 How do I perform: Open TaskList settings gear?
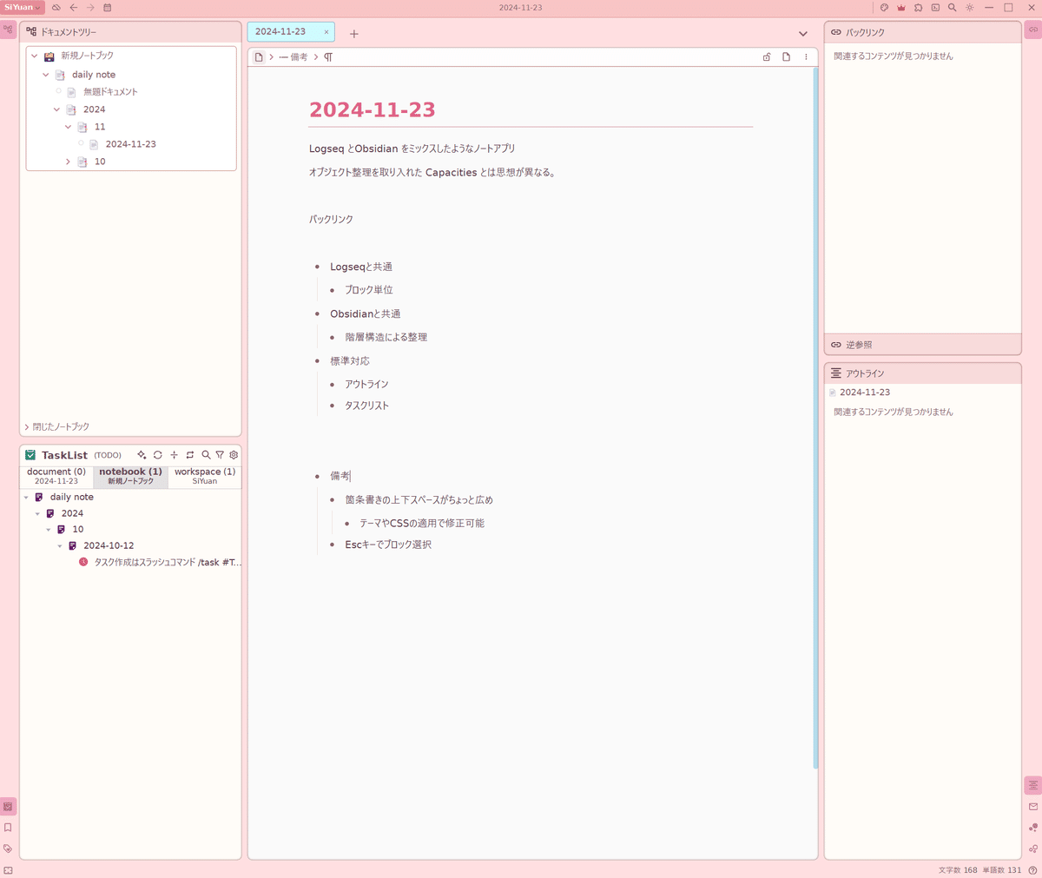(234, 455)
